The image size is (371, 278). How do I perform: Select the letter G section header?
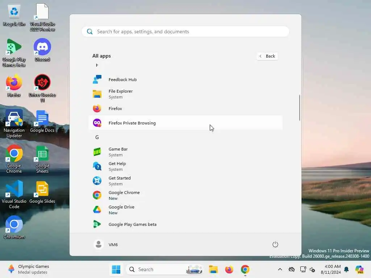97,137
